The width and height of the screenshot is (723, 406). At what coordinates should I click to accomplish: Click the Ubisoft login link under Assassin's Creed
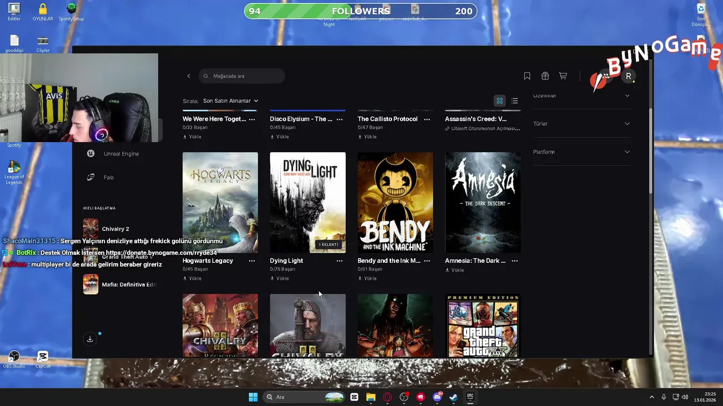click(x=483, y=129)
